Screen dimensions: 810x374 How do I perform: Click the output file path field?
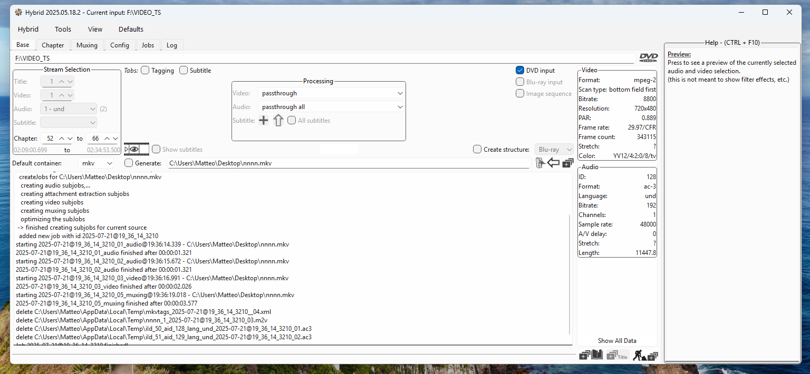(348, 163)
